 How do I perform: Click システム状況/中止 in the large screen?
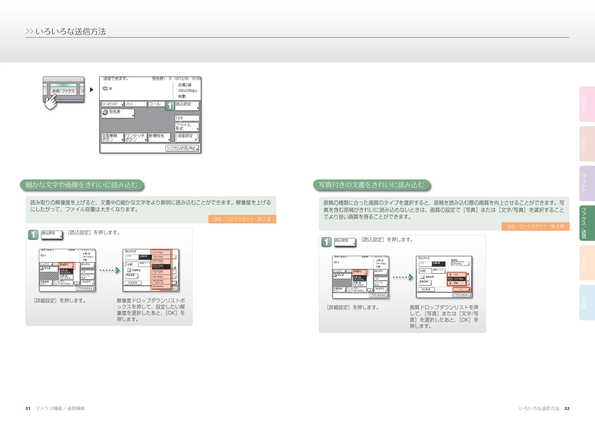point(182,148)
